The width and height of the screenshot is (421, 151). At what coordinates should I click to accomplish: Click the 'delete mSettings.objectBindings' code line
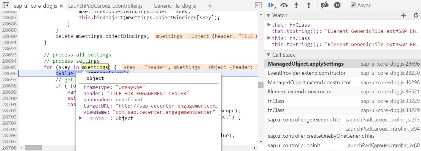pos(102,36)
